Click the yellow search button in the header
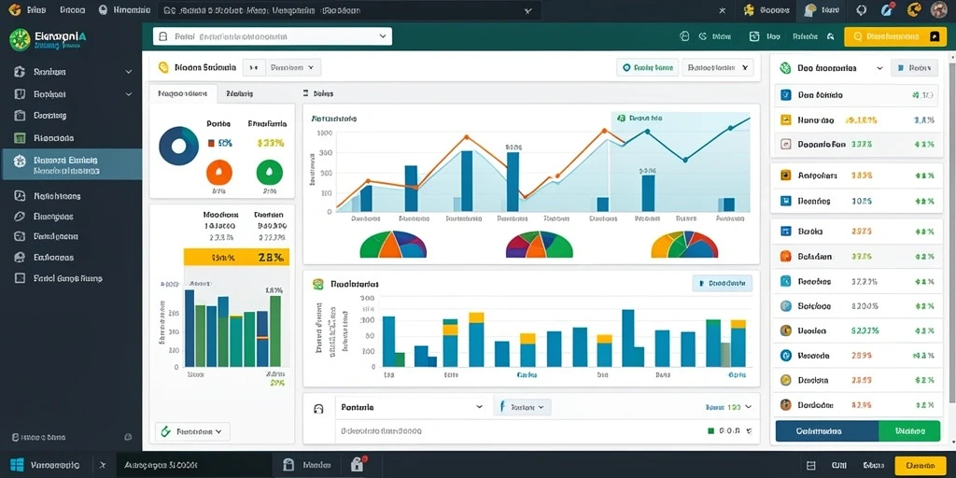956x478 pixels. [x=895, y=36]
